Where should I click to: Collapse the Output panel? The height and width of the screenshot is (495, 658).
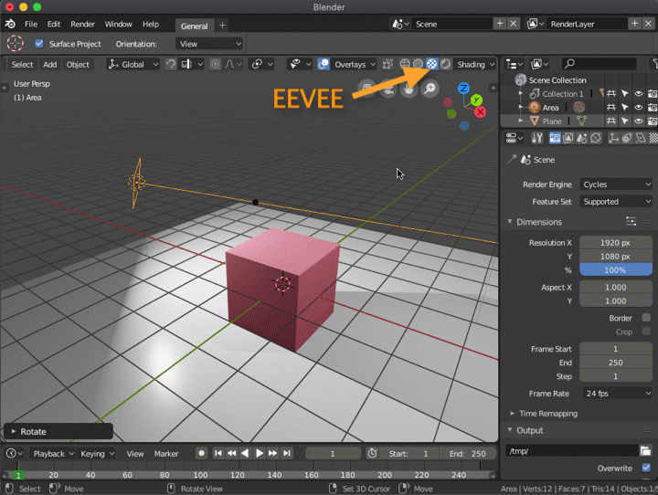click(x=509, y=430)
